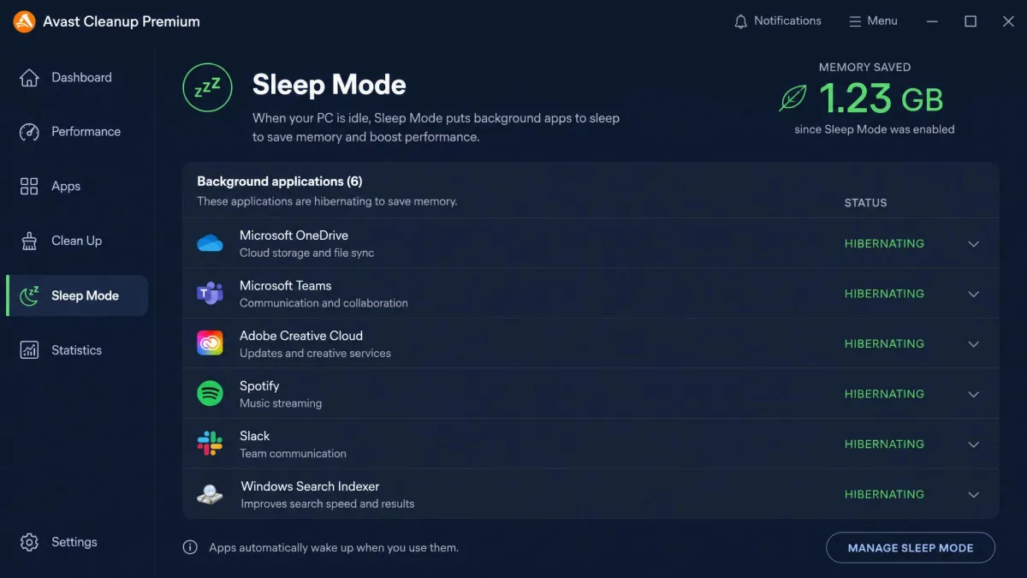Click the Adobe Creative Cloud name text

click(x=301, y=336)
